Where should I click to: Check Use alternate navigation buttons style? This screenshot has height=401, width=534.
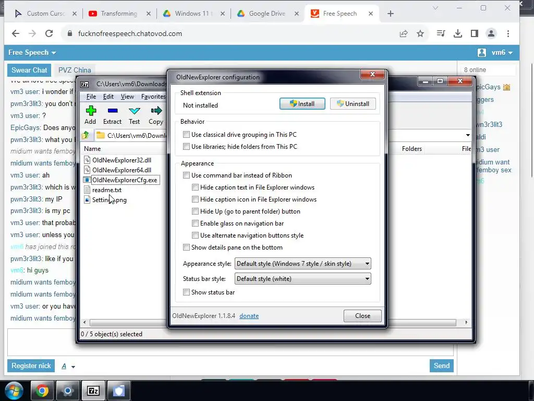(195, 235)
